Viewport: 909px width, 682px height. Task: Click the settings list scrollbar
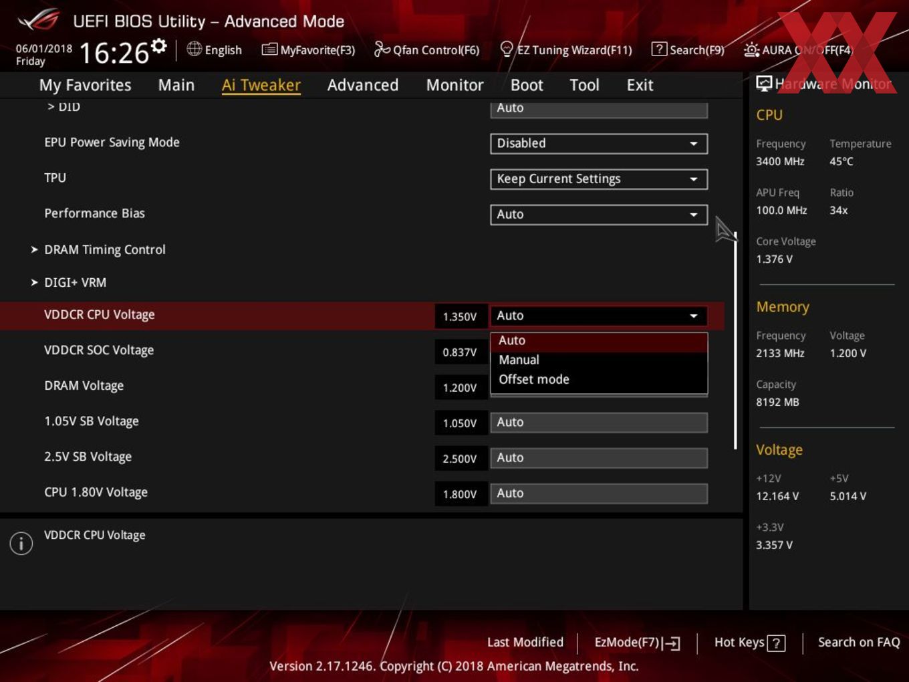click(x=735, y=340)
